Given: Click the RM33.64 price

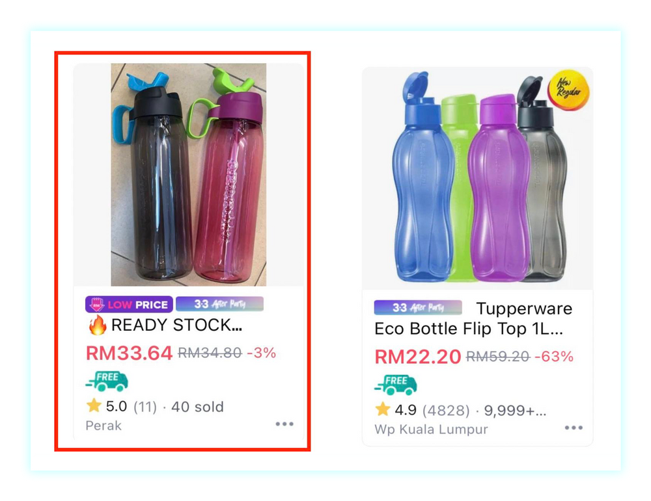Looking at the screenshot, I should [129, 353].
